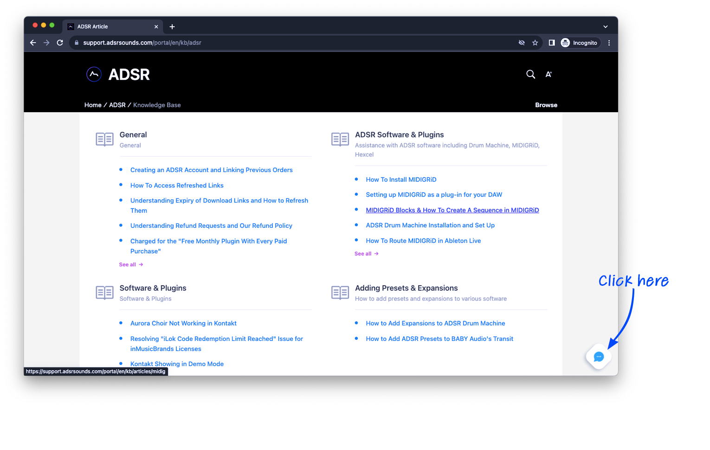Click the ADSR wordmark text in header

(129, 74)
